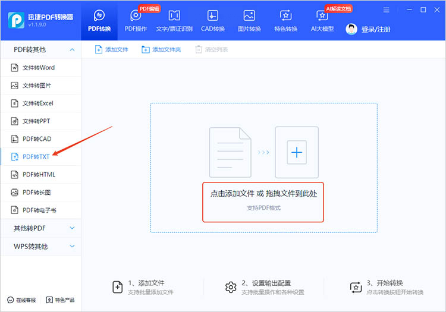The width and height of the screenshot is (446, 312).
Task: Click the source document illustration in the drop zone
Action: (230, 152)
